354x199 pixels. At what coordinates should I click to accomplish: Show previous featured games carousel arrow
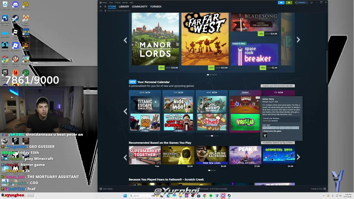125,40
